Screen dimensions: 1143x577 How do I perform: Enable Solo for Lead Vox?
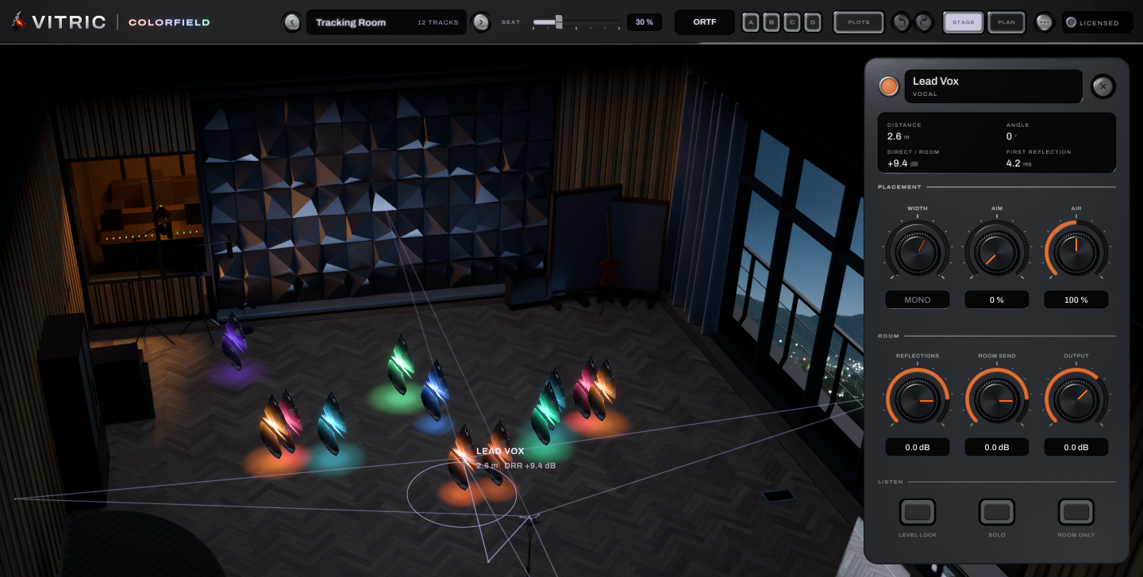click(997, 512)
